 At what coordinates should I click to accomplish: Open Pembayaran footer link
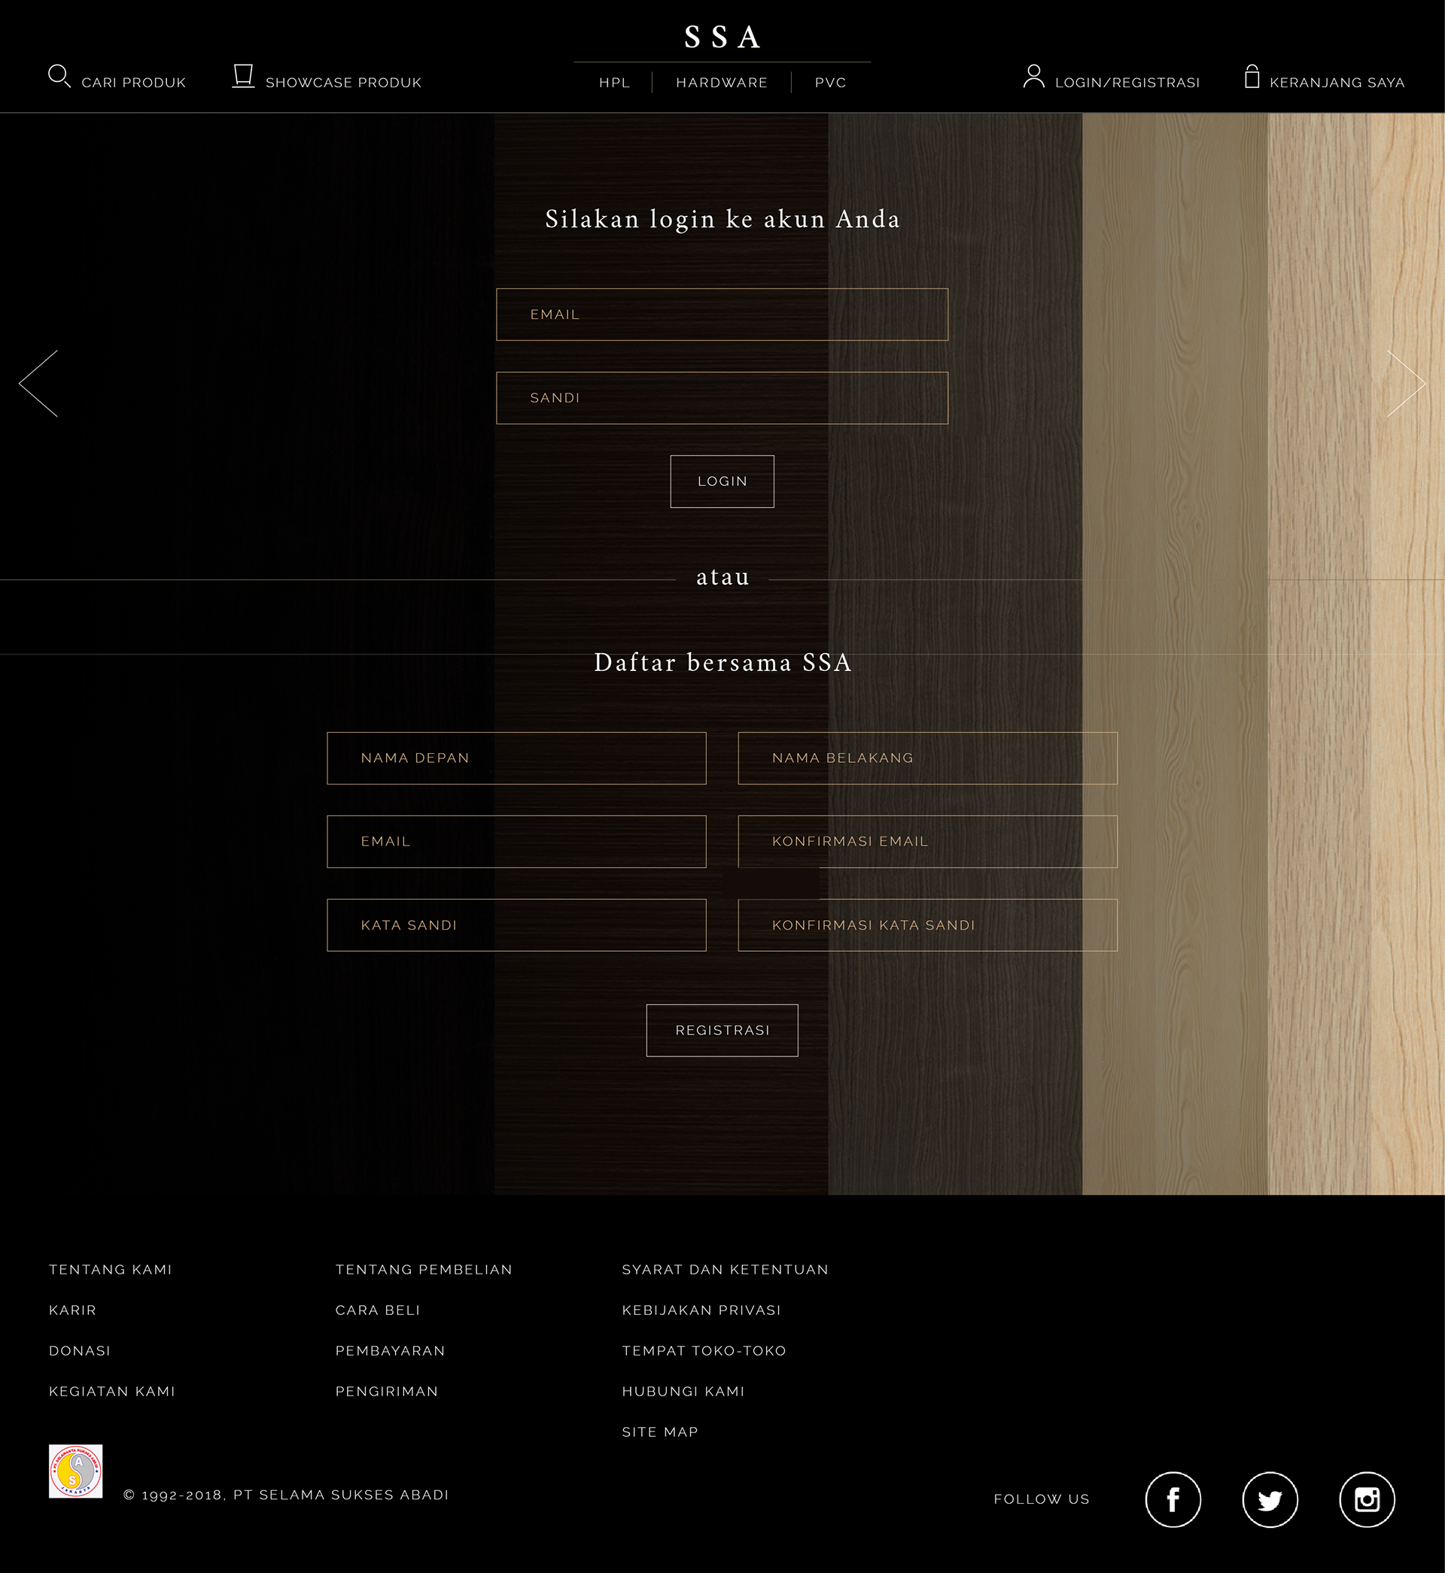click(390, 1351)
